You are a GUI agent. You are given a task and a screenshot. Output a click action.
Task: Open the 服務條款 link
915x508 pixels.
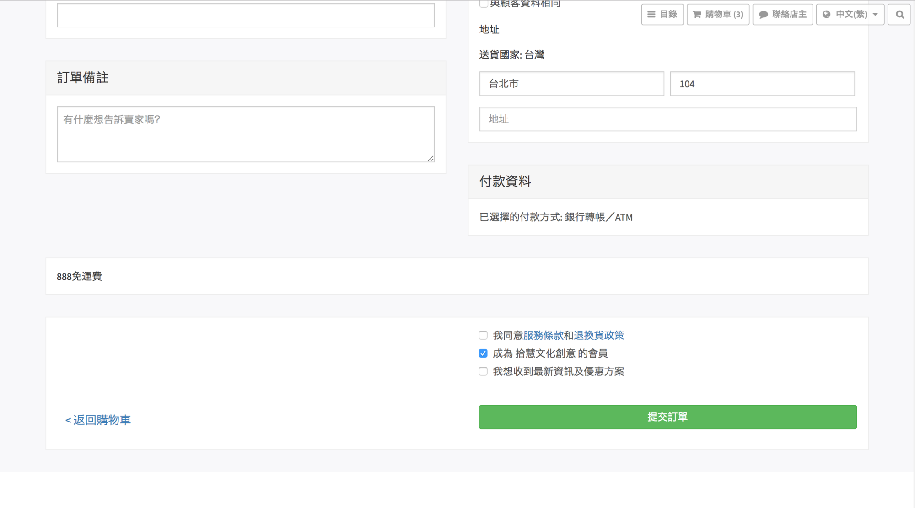click(x=543, y=335)
